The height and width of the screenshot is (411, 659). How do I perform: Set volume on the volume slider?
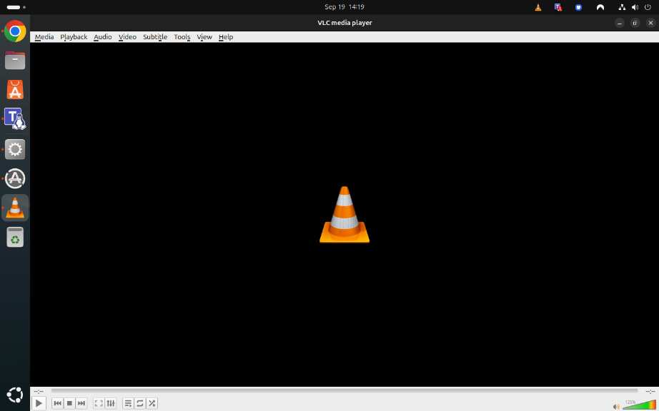coord(639,405)
